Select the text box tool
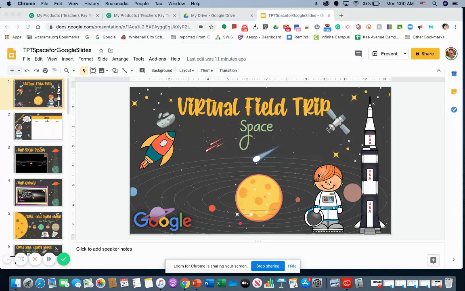The height and width of the screenshot is (291, 465). coord(93,70)
